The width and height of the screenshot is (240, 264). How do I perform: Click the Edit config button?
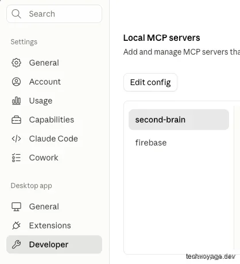150,82
